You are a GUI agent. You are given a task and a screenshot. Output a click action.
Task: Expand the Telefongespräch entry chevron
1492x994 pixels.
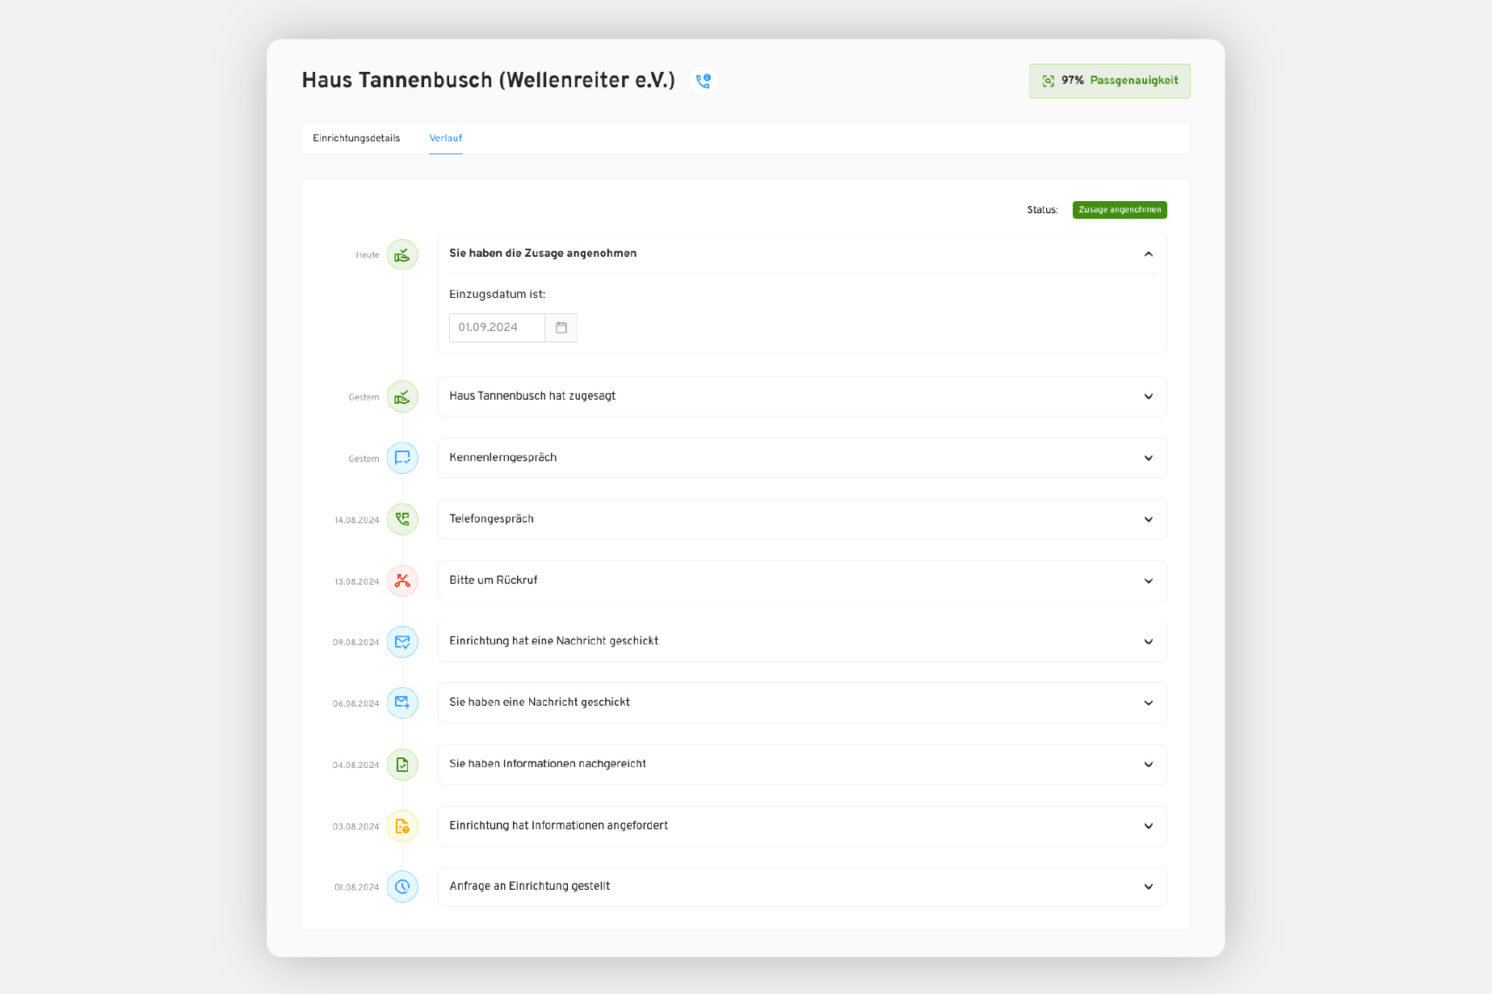tap(1148, 519)
